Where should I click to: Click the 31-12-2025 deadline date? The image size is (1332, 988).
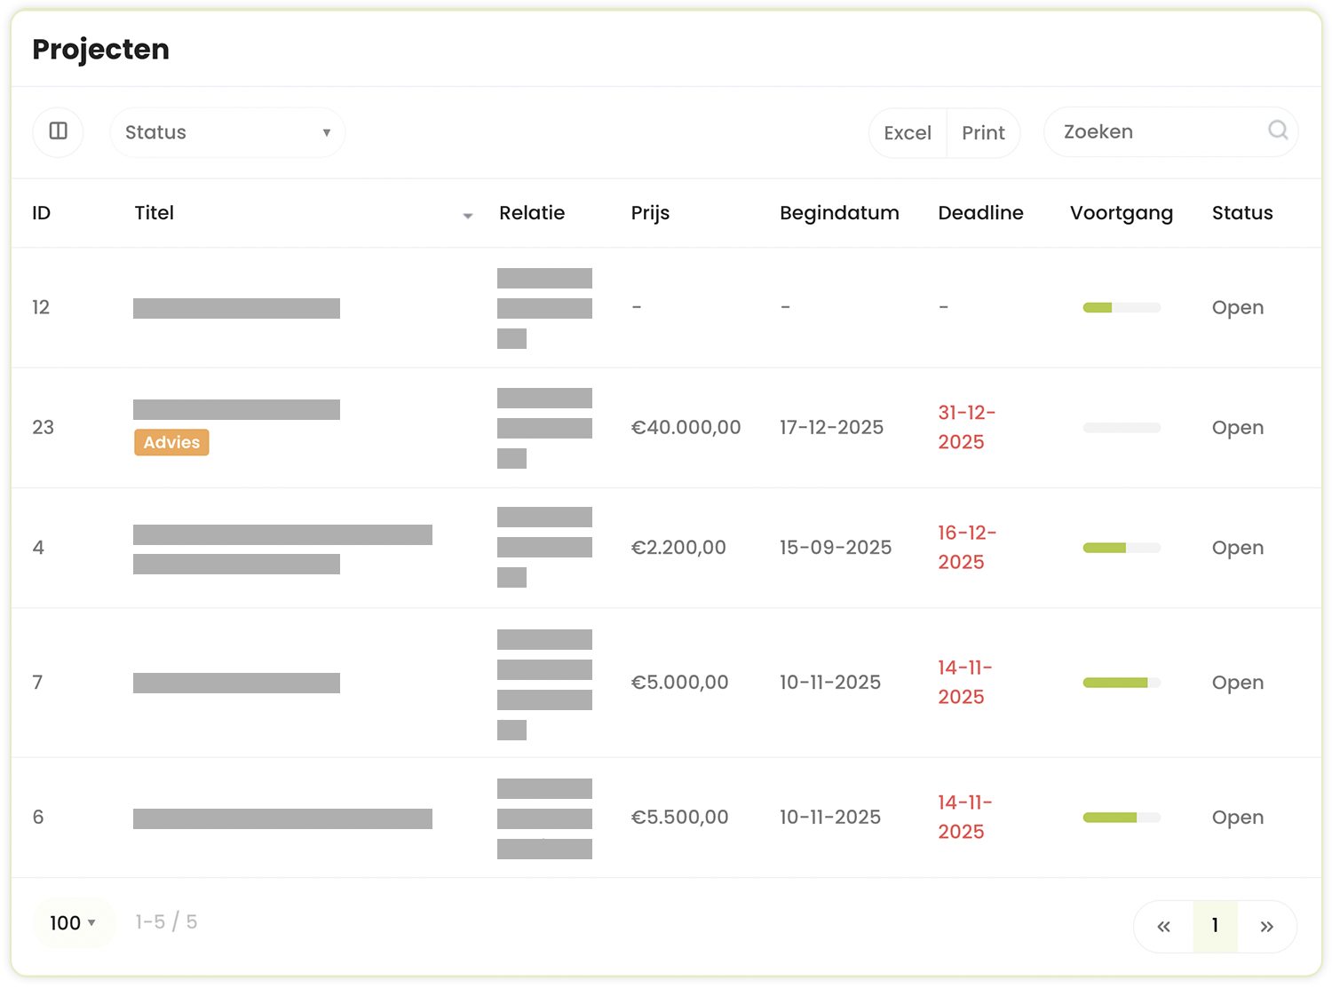[x=966, y=427]
